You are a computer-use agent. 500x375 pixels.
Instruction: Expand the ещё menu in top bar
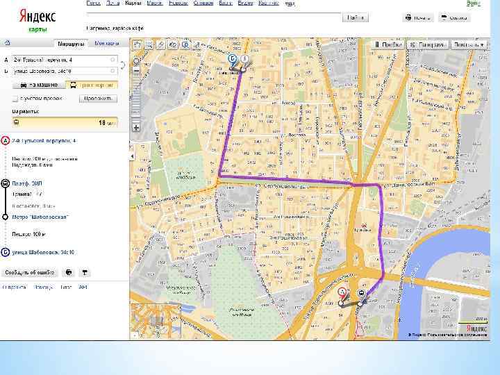coord(290,3)
